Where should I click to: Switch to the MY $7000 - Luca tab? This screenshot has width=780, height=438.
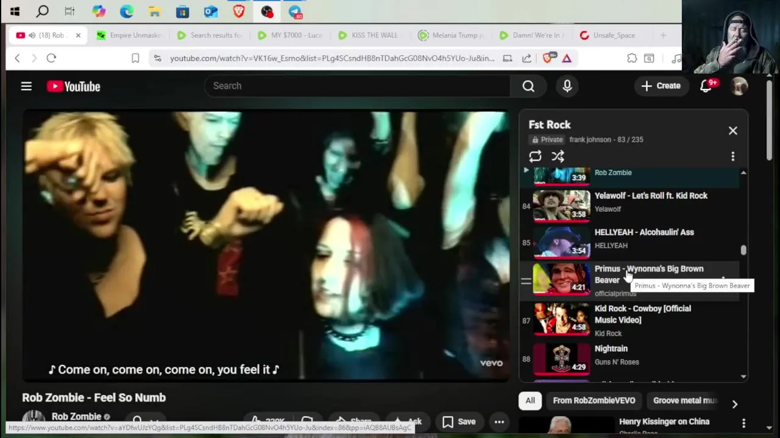coord(289,35)
